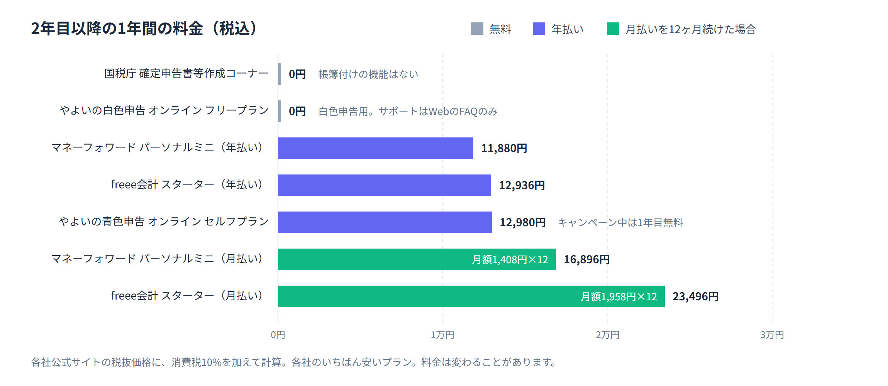This screenshot has width=888, height=386.
Task: Click the purple bar for 12,980円
Action: 385,222
